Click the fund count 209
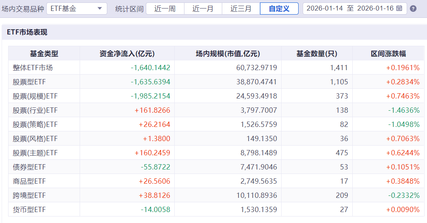Image resolution: width=427 pixels, height=223 pixels. coord(342,195)
